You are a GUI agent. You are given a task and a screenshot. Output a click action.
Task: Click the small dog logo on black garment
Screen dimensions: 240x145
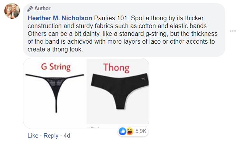click(143, 79)
